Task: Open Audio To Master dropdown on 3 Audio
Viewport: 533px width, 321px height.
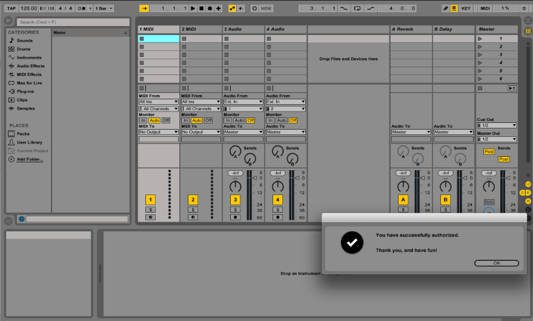Action: coord(243,132)
